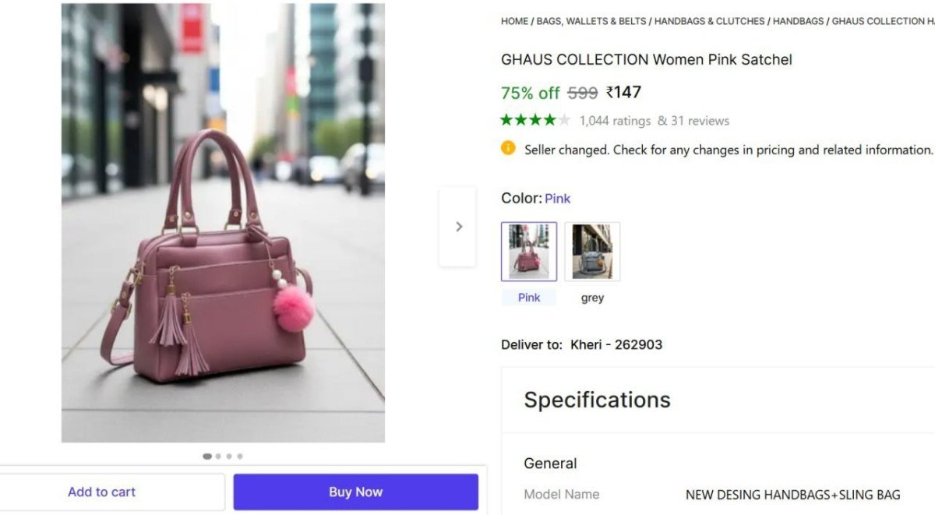Open HANDBAGS & CLUTCHES breadcrumb
Viewport: 935px width, 515px height.
[x=709, y=21]
